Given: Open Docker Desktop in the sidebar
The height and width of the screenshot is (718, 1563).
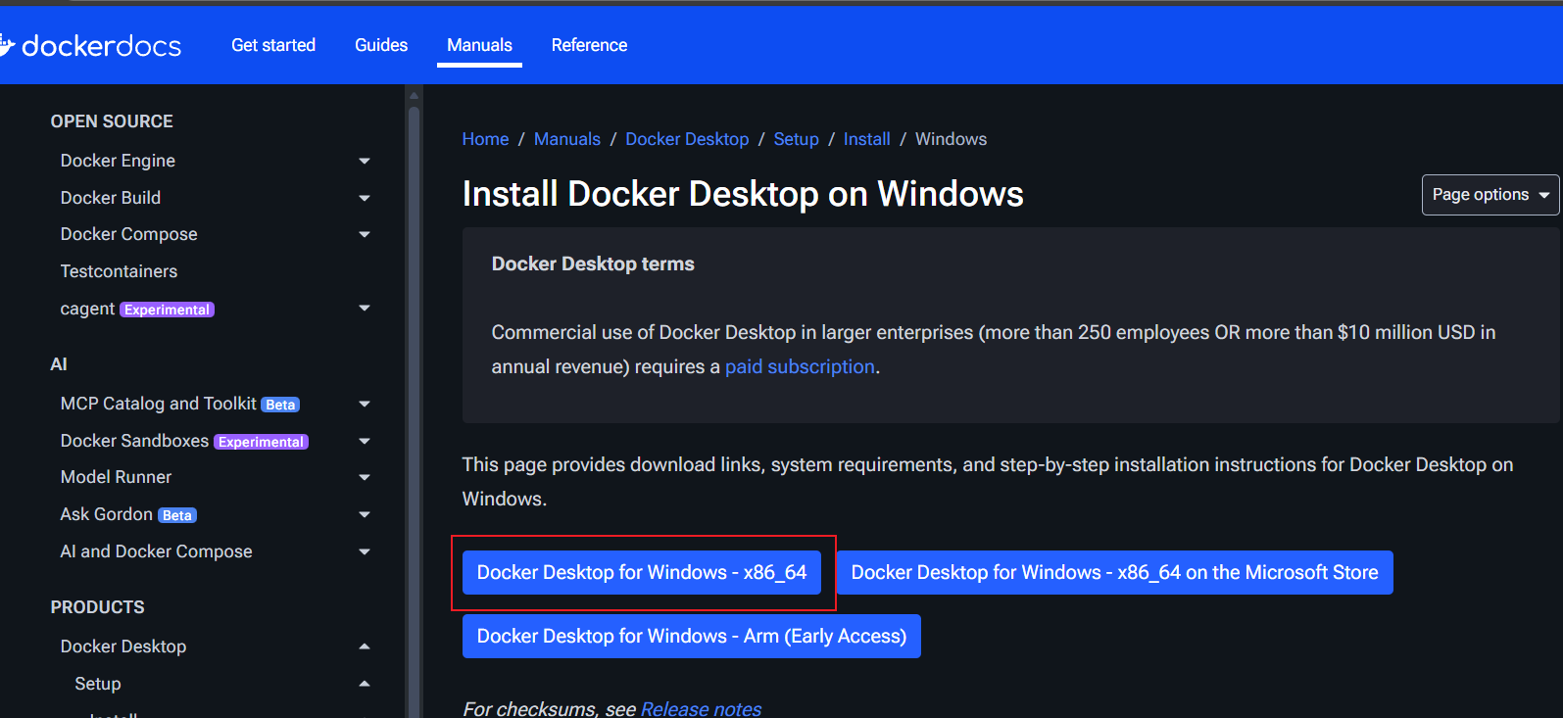Looking at the screenshot, I should point(123,646).
